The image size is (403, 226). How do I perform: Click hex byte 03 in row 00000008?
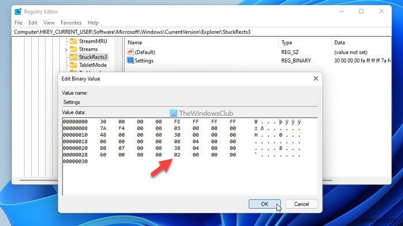point(177,128)
